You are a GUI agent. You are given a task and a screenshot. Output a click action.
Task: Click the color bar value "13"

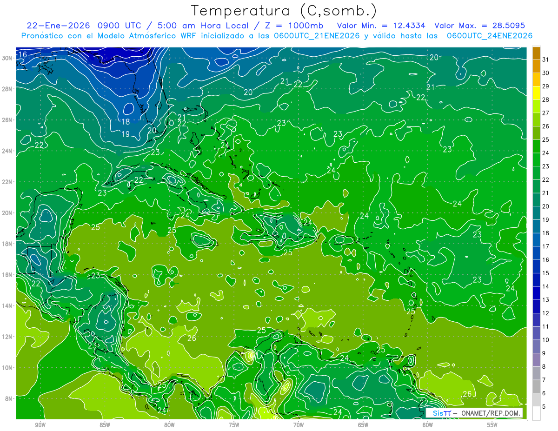coord(545,300)
